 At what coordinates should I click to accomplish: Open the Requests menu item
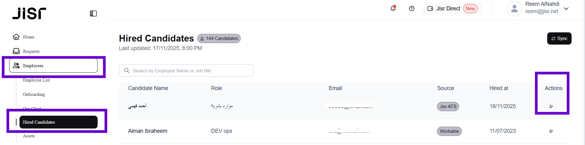click(x=31, y=51)
